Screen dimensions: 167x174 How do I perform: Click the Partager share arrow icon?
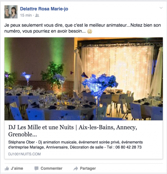coord(76,168)
